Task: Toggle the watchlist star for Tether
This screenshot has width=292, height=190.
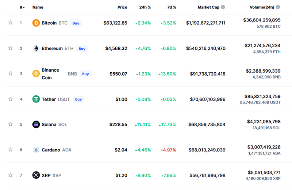Action: (11, 99)
